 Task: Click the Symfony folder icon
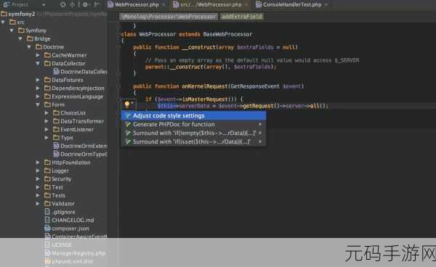21,30
